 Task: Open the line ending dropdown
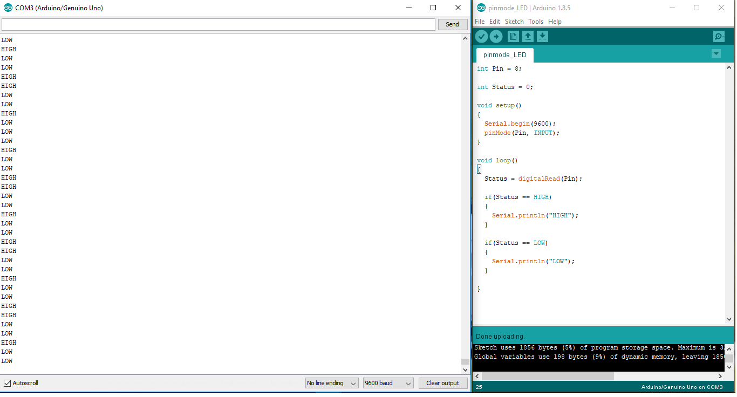[x=332, y=383]
